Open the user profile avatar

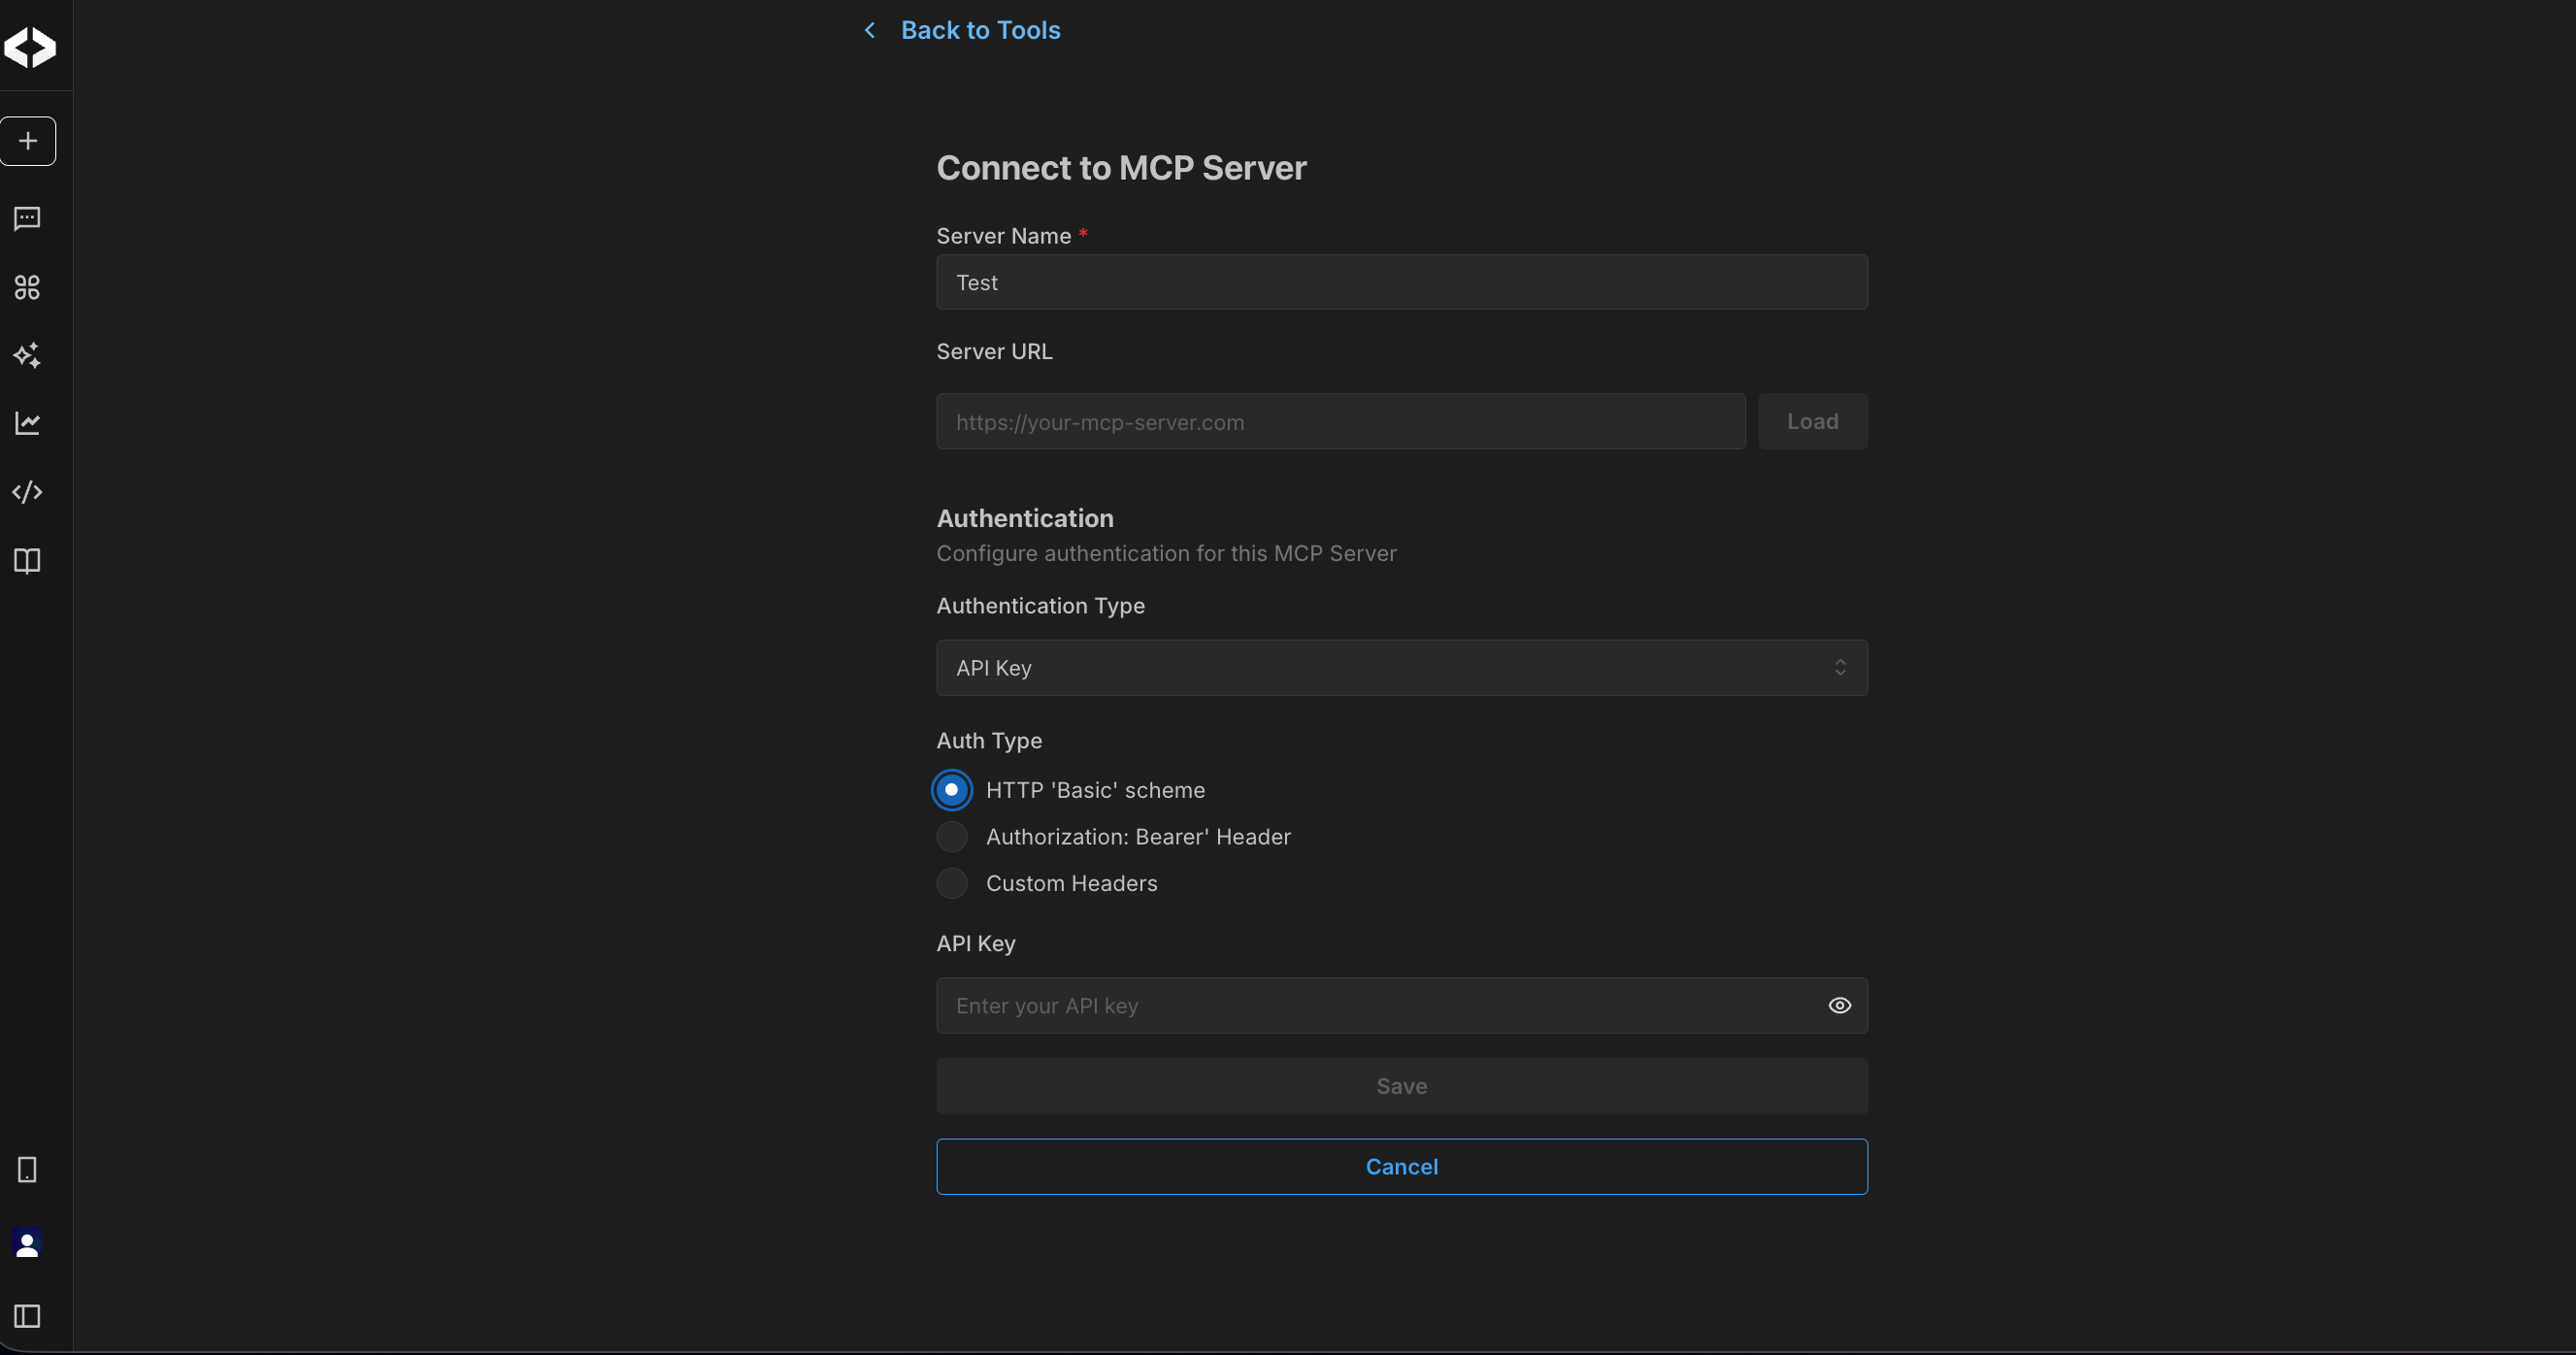[x=27, y=1243]
